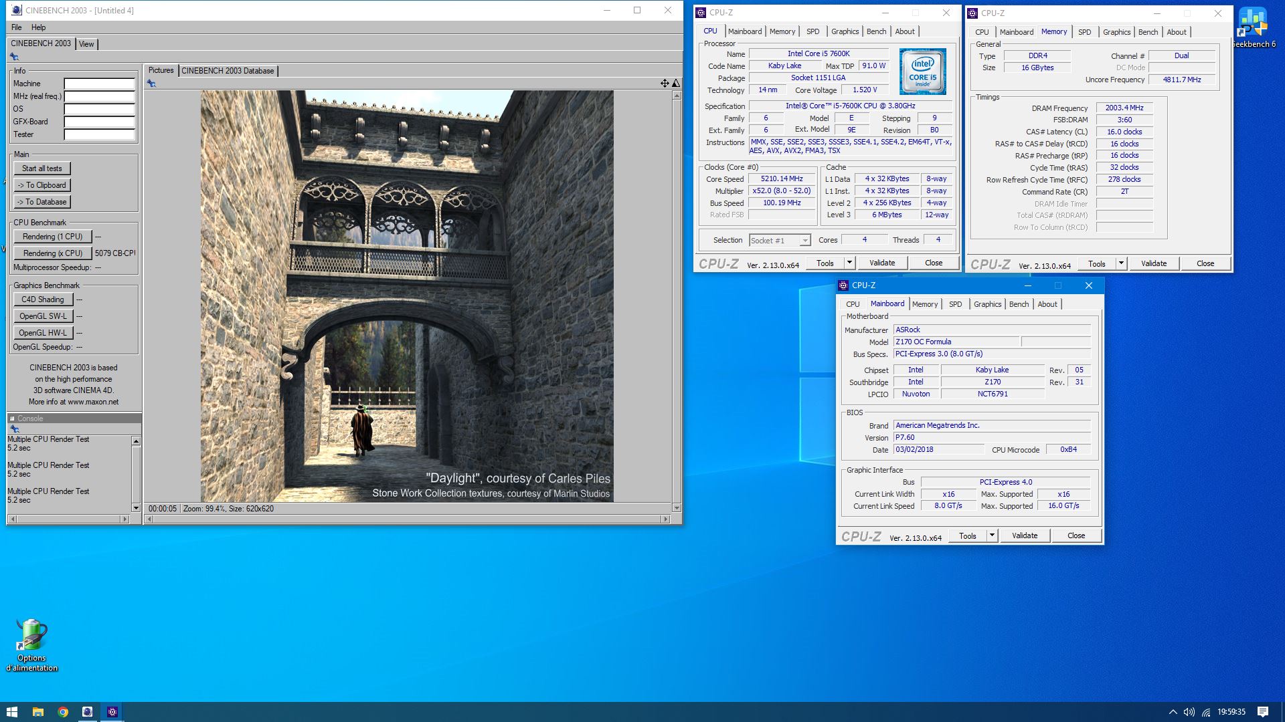Open the notification center icon
The width and height of the screenshot is (1285, 722).
pyautogui.click(x=1263, y=712)
